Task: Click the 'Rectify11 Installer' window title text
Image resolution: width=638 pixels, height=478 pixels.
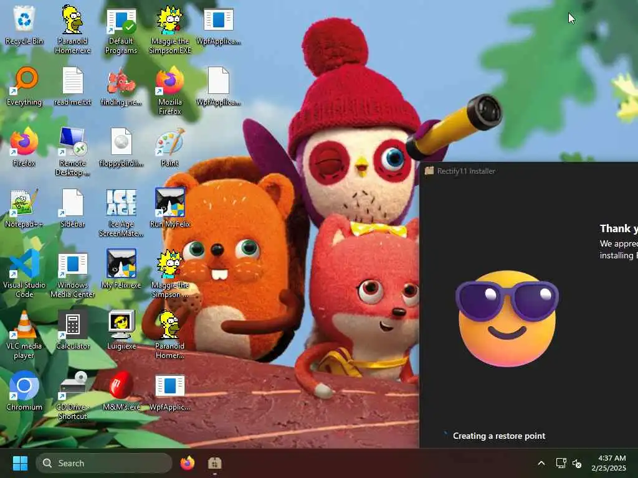Action: click(x=466, y=171)
